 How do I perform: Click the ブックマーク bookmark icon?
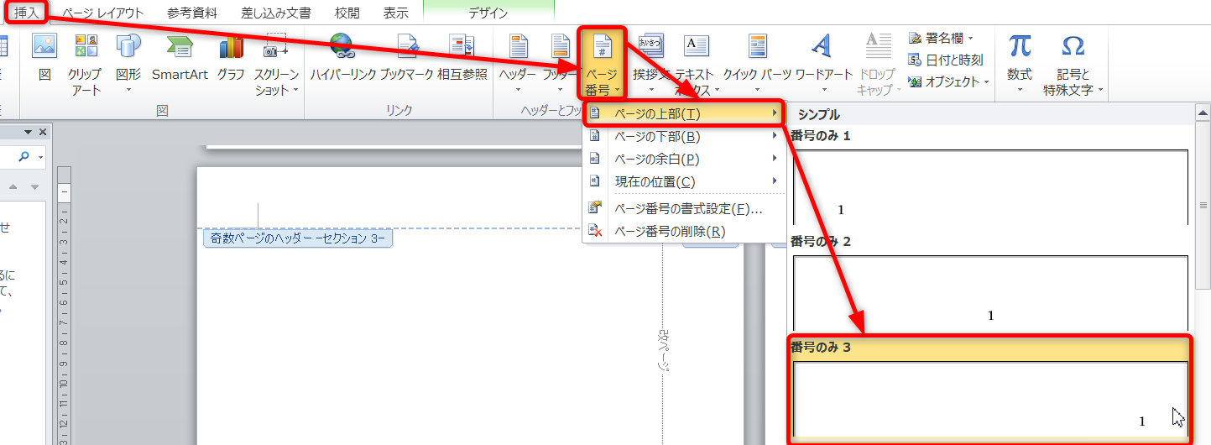coord(406,59)
